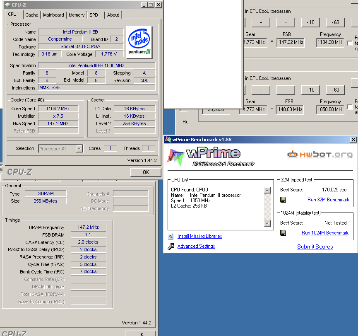358x336 pixels.
Task: Click the CAS# Latency value 2.0 clocks
Action: tap(88, 242)
